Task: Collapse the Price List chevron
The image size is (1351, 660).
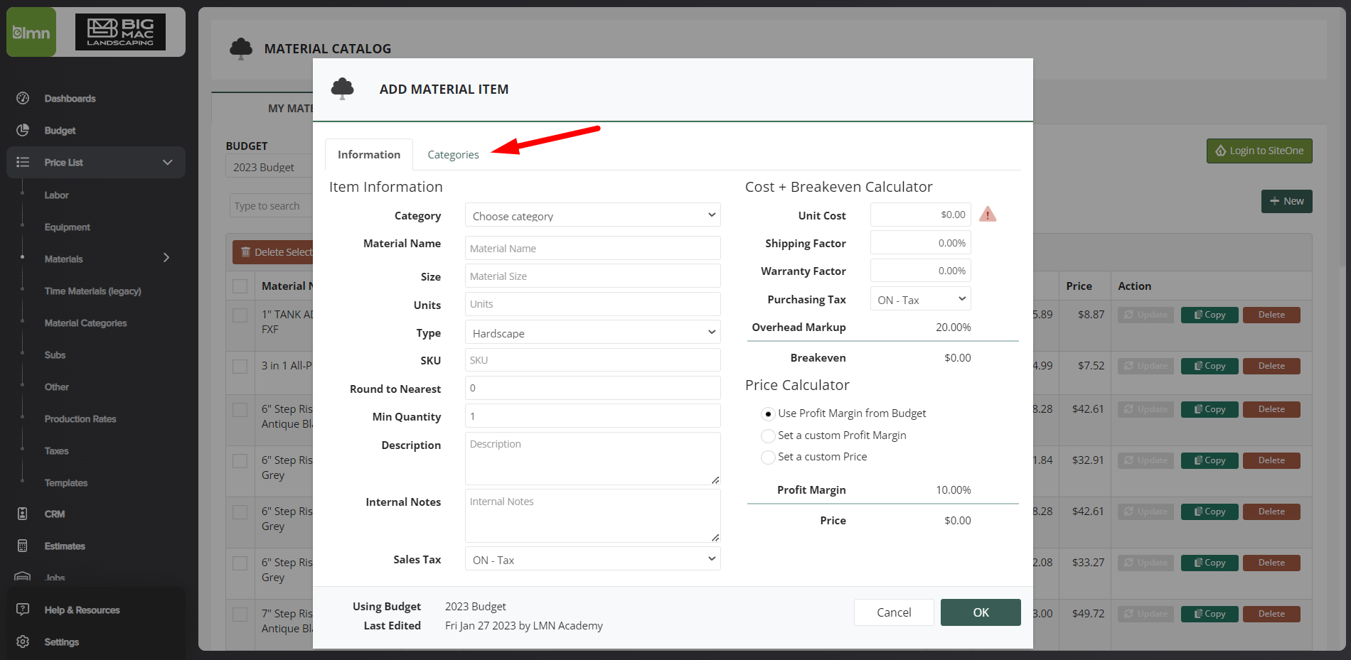Action: (168, 162)
